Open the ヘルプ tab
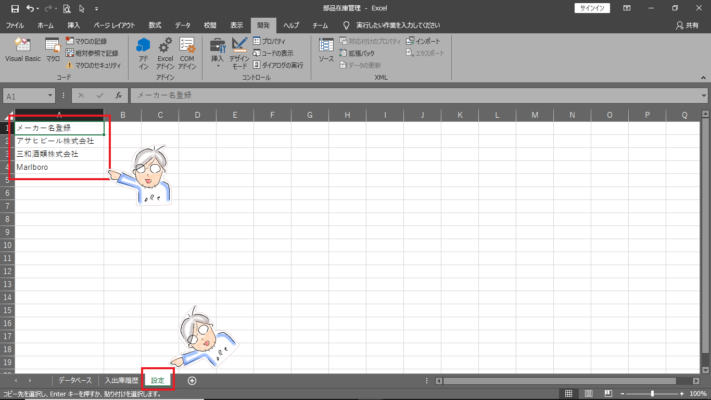Screen dimensions: 711x400 click(291, 25)
